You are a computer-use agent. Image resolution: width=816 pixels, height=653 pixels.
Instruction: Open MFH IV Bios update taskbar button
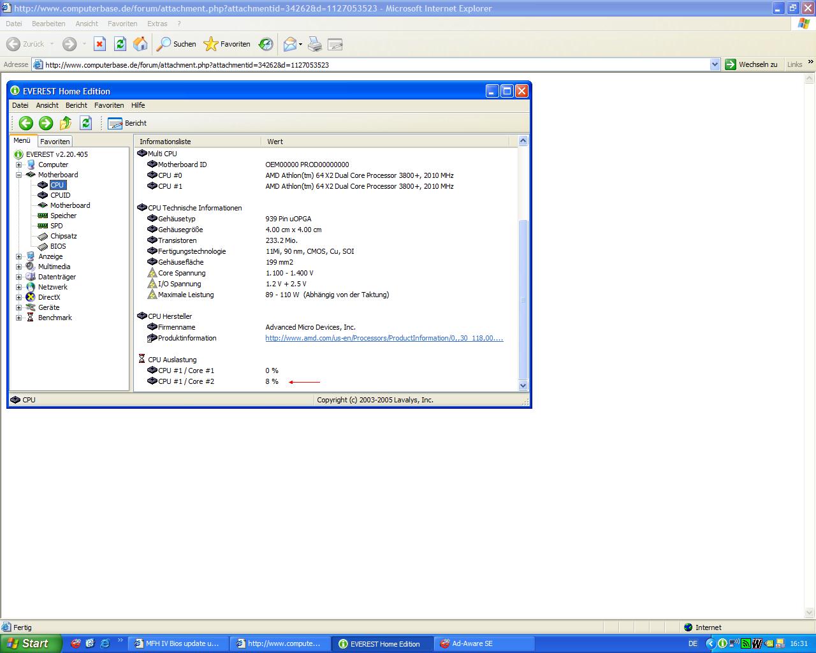[x=178, y=643]
